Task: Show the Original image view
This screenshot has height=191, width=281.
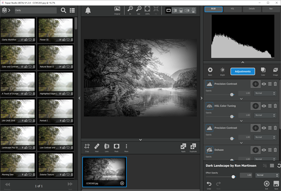Action: click(117, 9)
